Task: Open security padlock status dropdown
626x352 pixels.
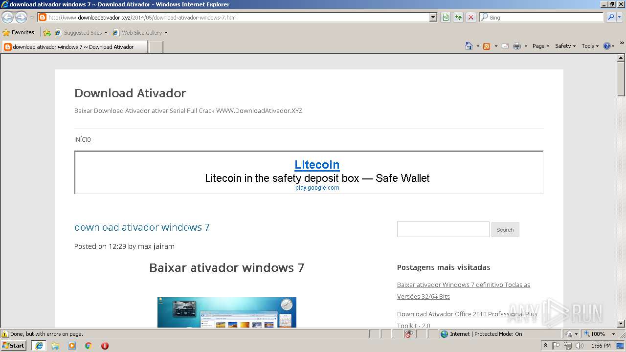Action: point(572,334)
